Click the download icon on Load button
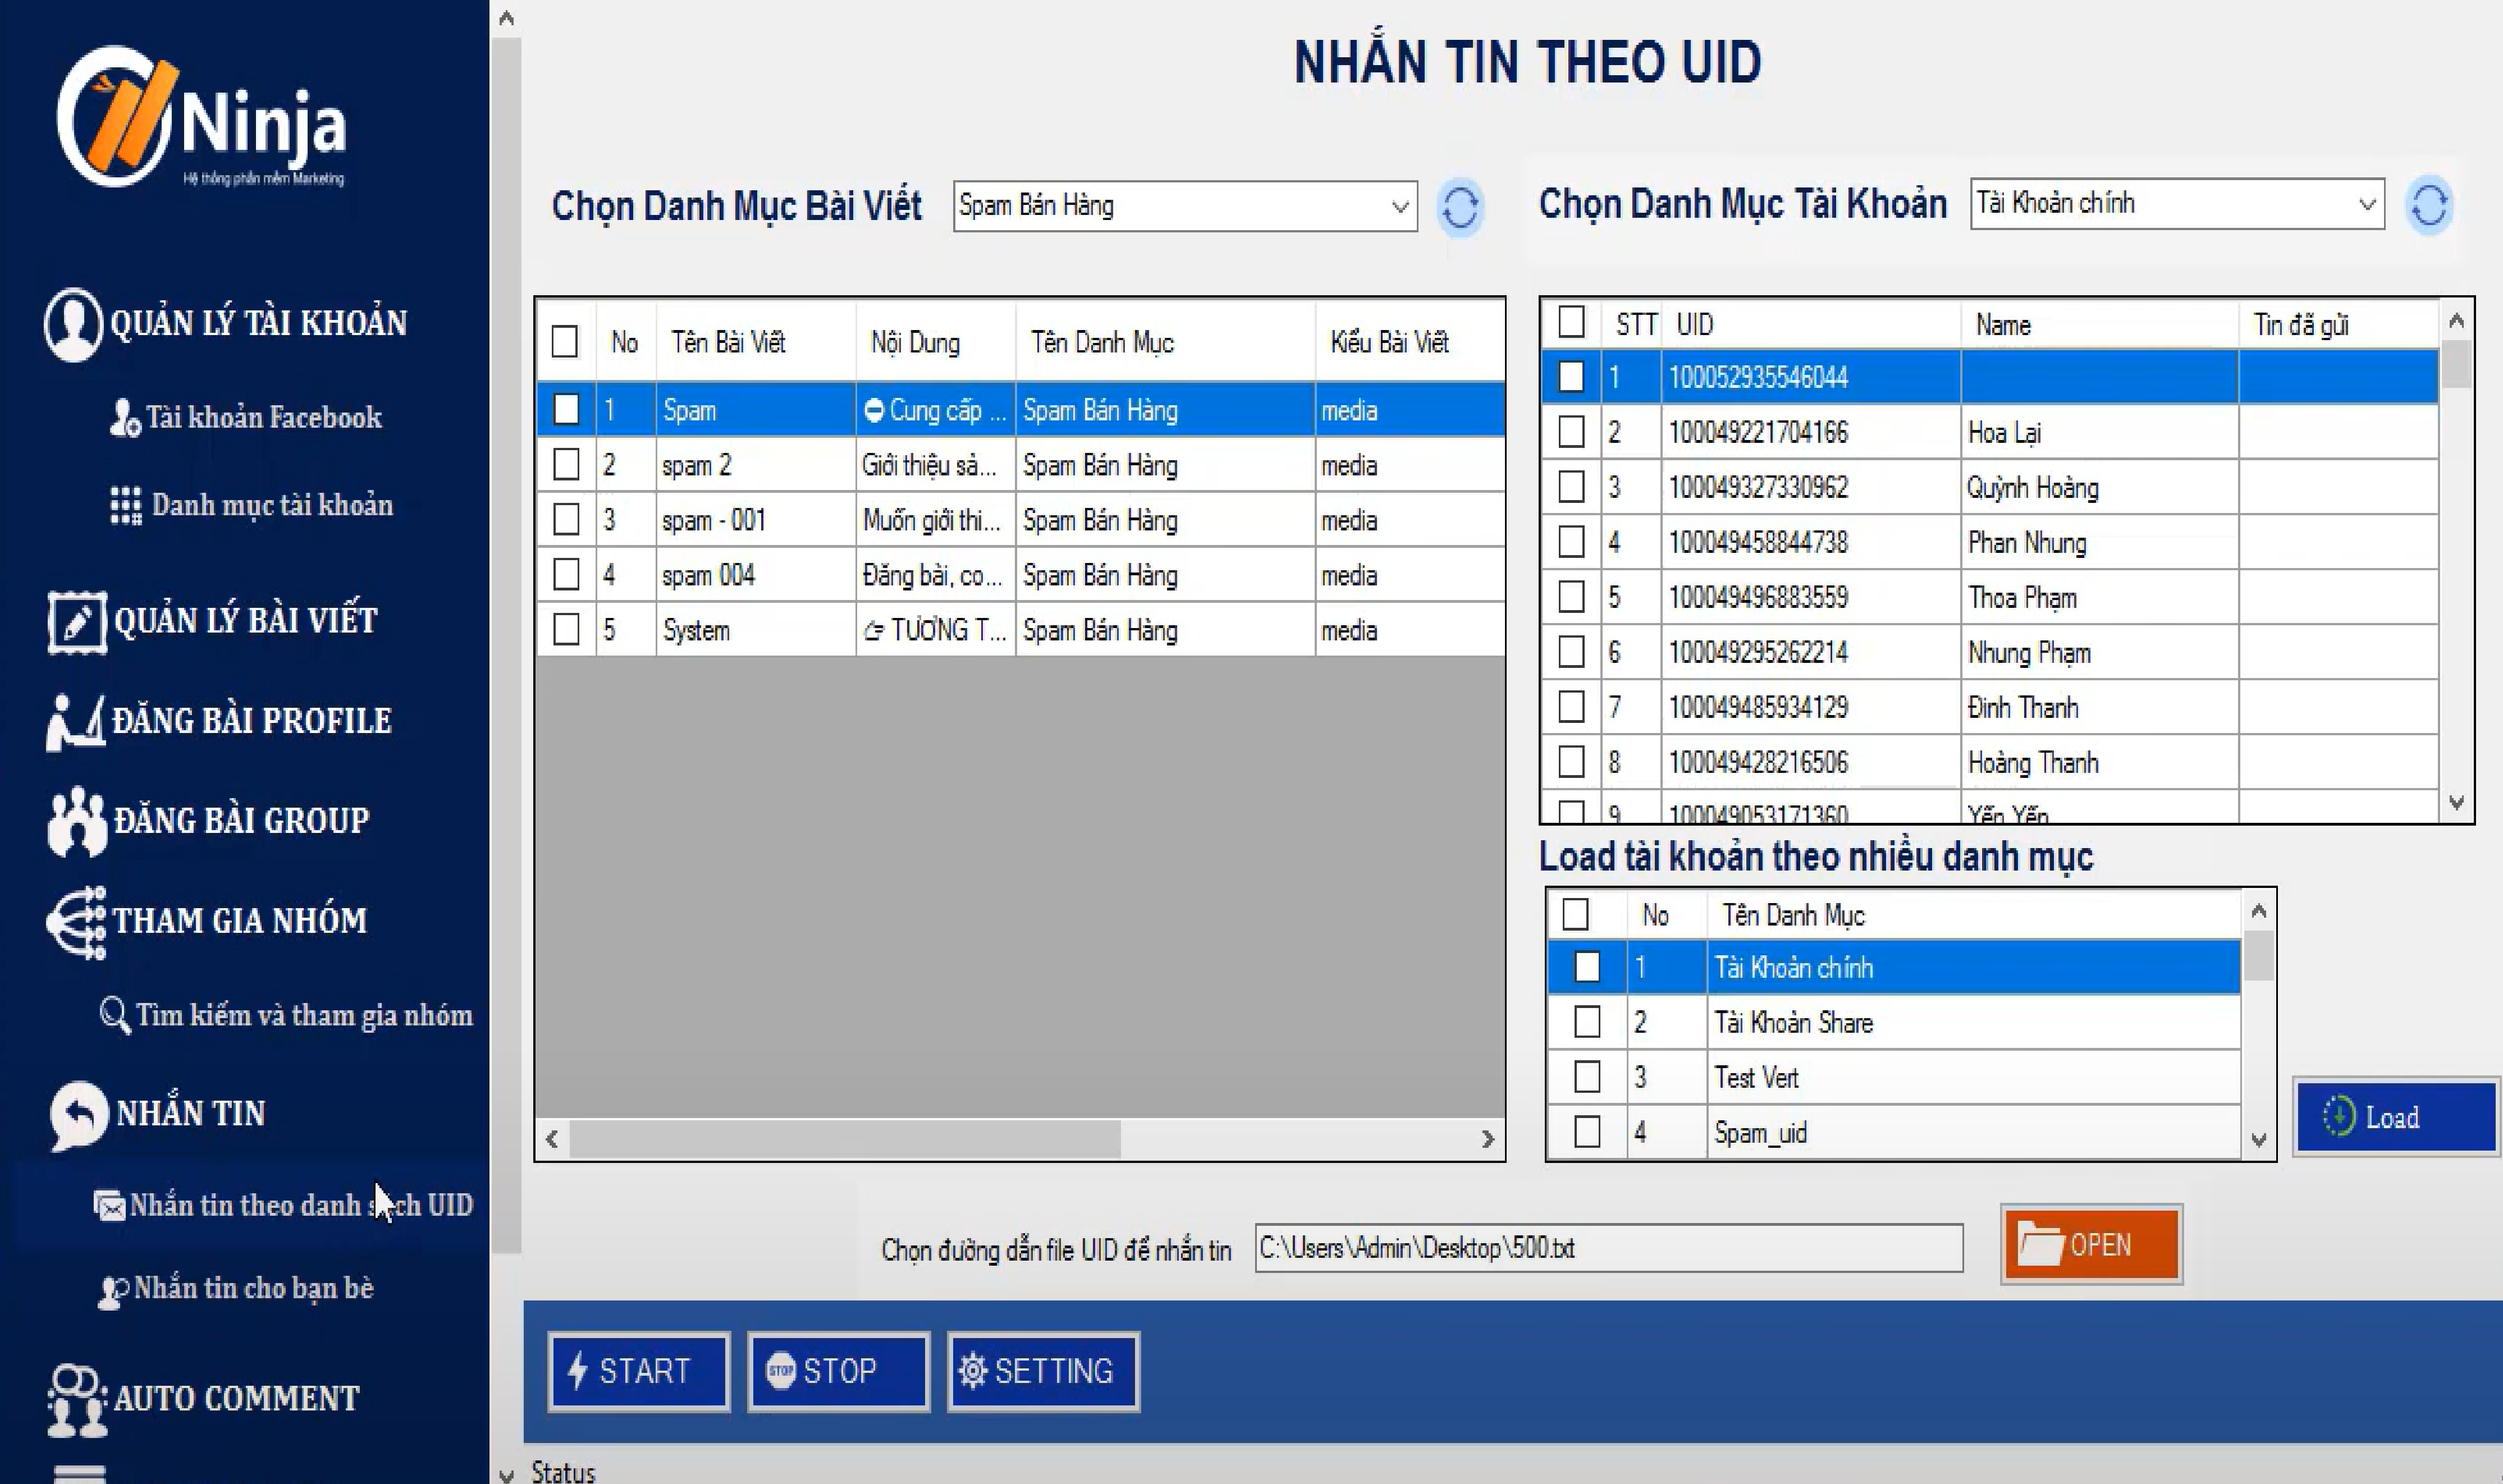2503x1484 pixels. (x=2338, y=1117)
